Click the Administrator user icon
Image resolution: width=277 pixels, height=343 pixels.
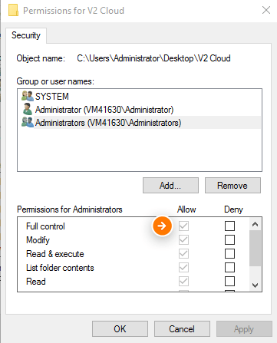click(x=28, y=109)
